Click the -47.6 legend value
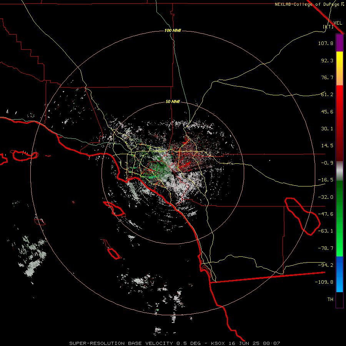The width and height of the screenshot is (346, 346). [326, 214]
